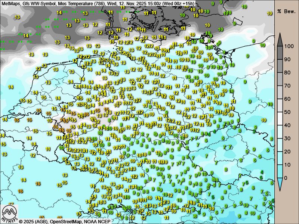Pick the white colorbar segment between 40 and 50

click(280, 119)
